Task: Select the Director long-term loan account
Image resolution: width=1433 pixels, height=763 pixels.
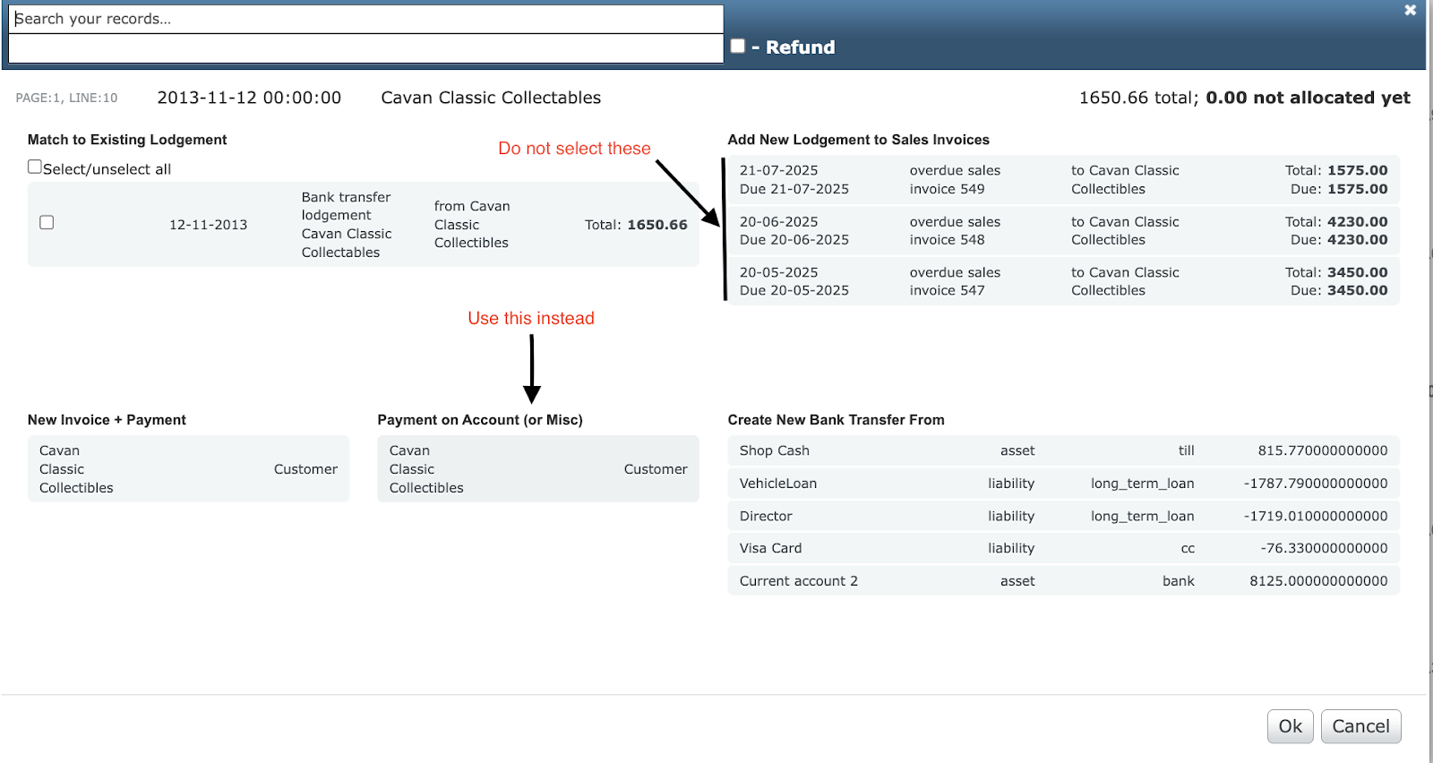Action: [1062, 516]
